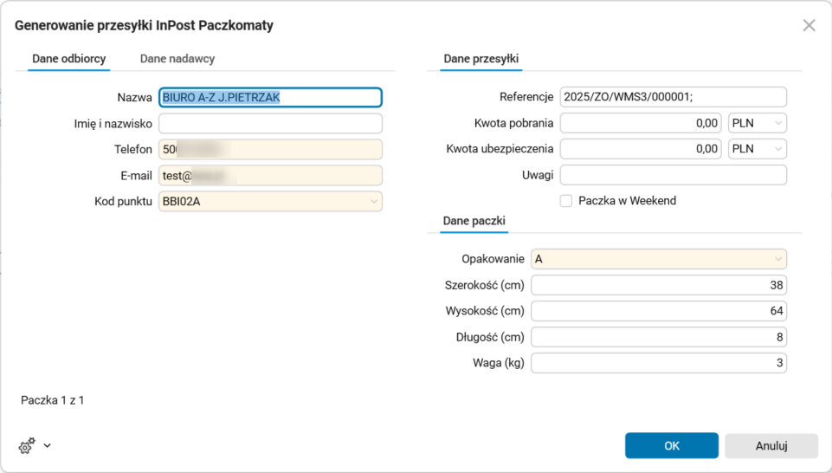
Task: Click the settings gear icon
Action: 27,446
